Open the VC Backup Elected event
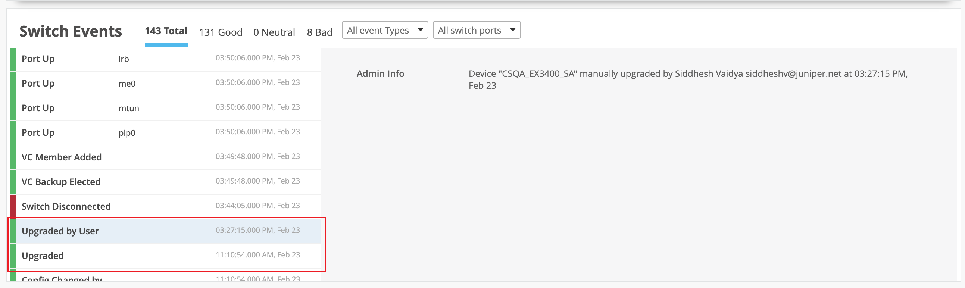 click(165, 182)
